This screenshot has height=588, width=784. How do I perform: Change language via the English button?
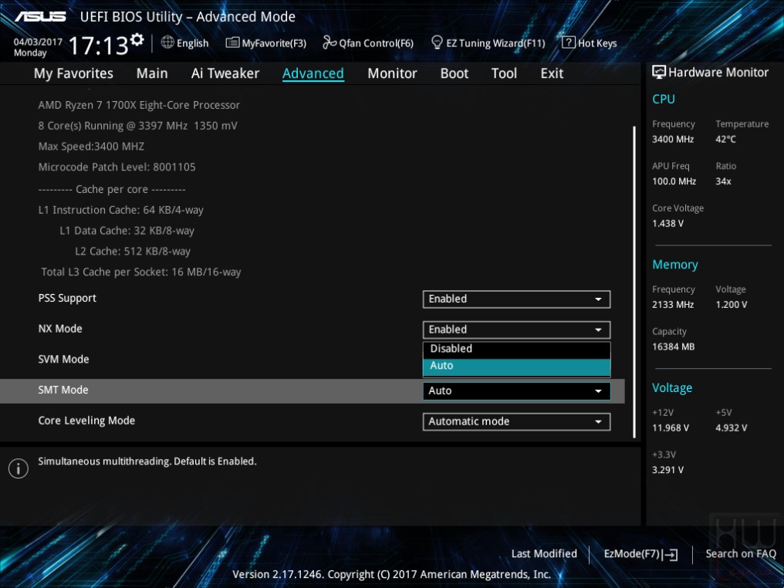[x=185, y=43]
